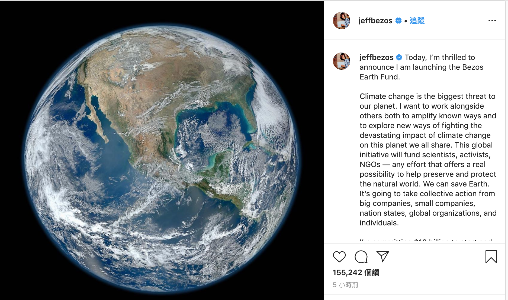Open the profile picture in the post header
This screenshot has height=300, width=508.
pyautogui.click(x=342, y=21)
